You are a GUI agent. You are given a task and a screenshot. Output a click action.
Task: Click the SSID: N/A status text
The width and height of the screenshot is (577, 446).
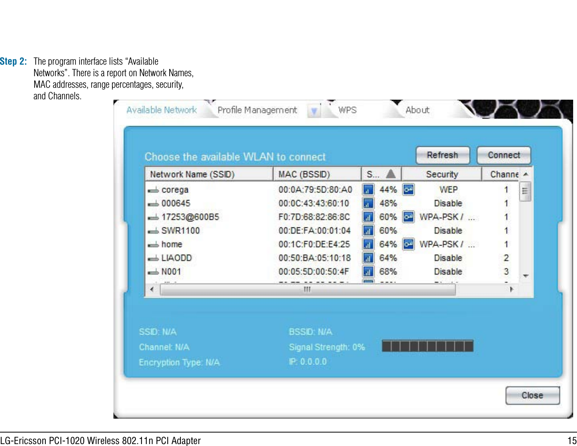(158, 332)
